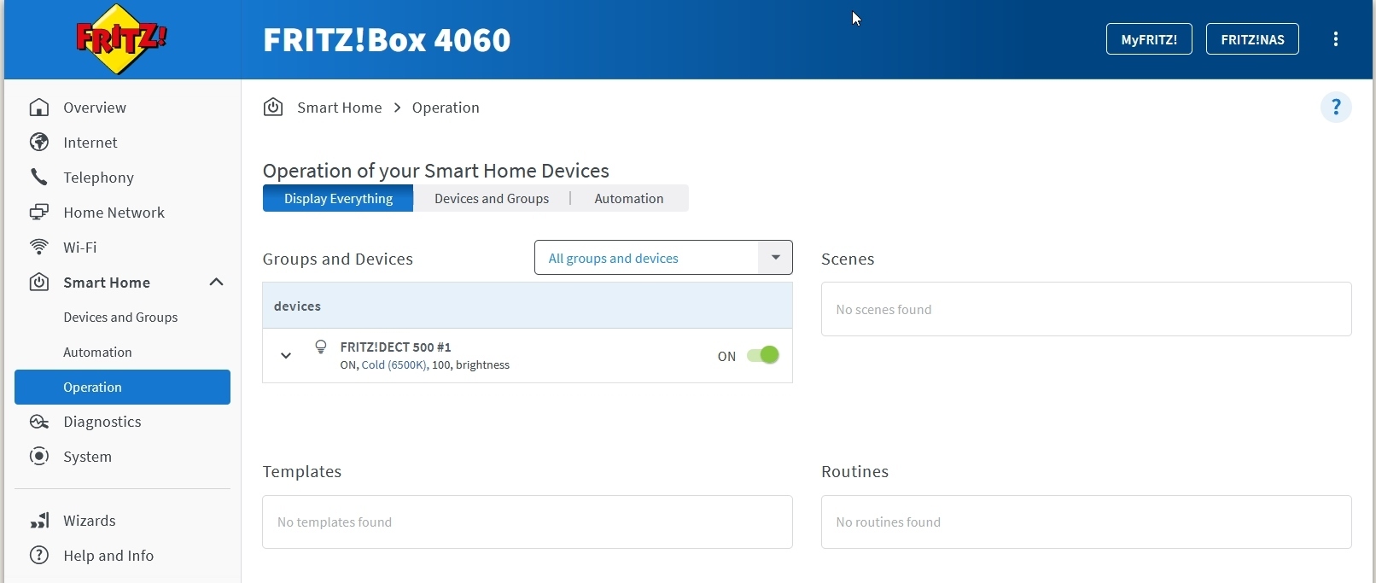Collapse the Smart Home sidebar section

[x=217, y=283]
